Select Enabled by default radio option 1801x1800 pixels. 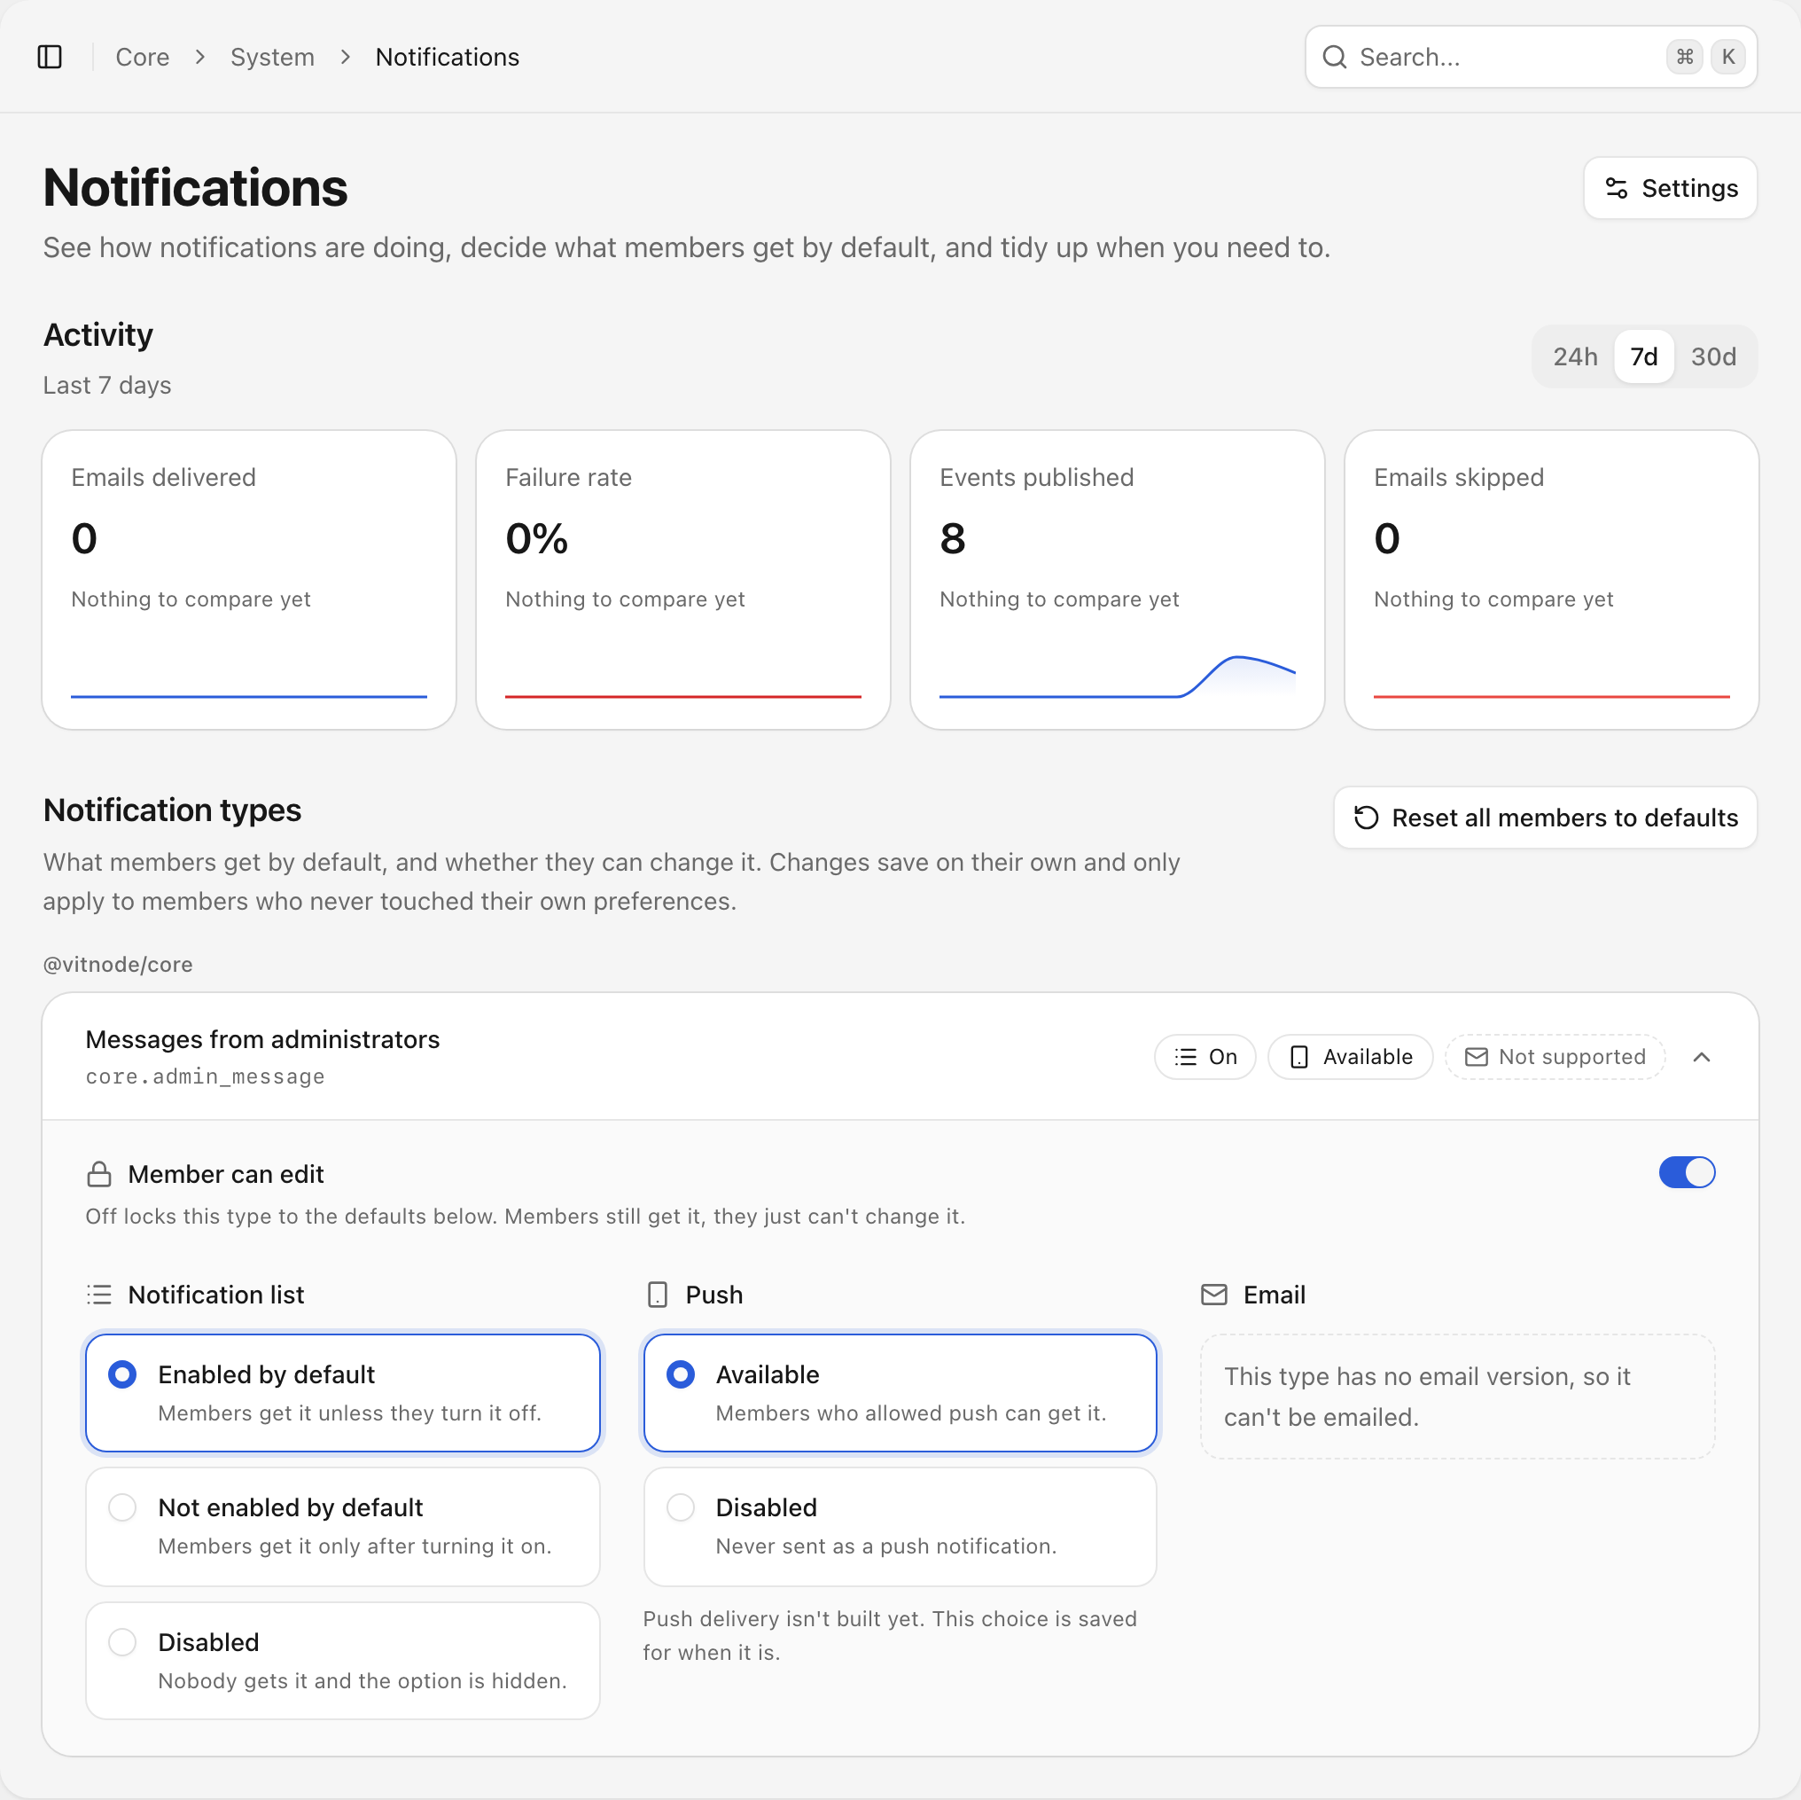click(x=343, y=1393)
